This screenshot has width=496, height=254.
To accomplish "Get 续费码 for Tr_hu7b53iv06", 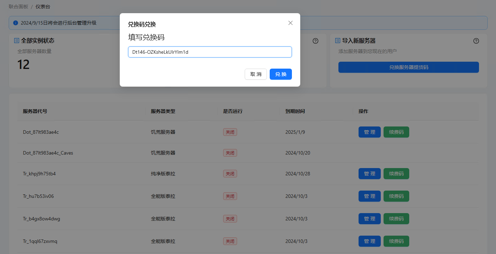I will 396,196.
